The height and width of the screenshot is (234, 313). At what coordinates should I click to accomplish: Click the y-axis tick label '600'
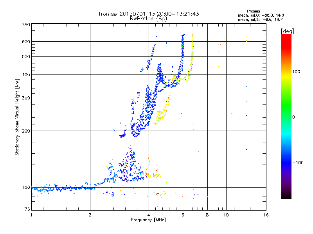26,42
